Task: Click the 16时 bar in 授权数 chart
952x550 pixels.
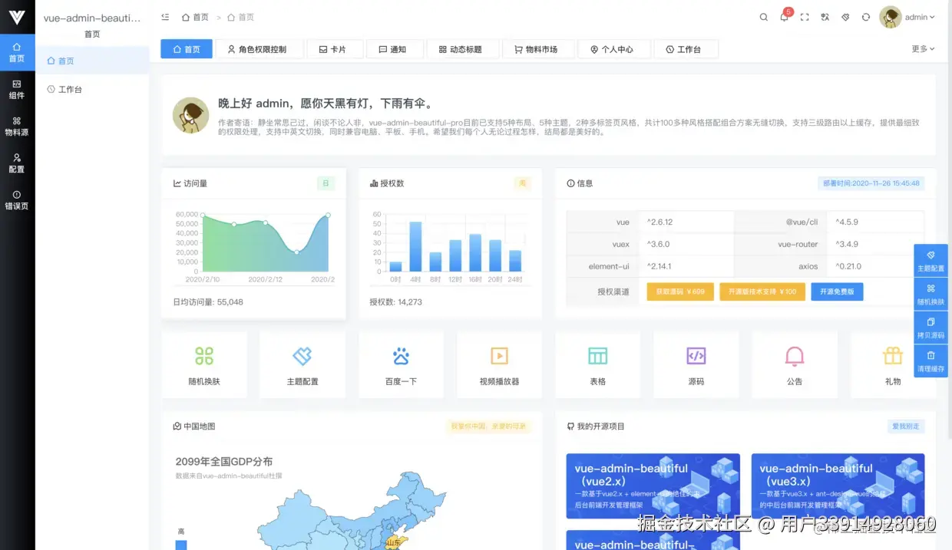Action: click(x=475, y=252)
